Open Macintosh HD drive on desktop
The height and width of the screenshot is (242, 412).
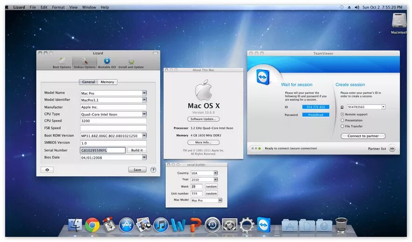click(x=399, y=21)
